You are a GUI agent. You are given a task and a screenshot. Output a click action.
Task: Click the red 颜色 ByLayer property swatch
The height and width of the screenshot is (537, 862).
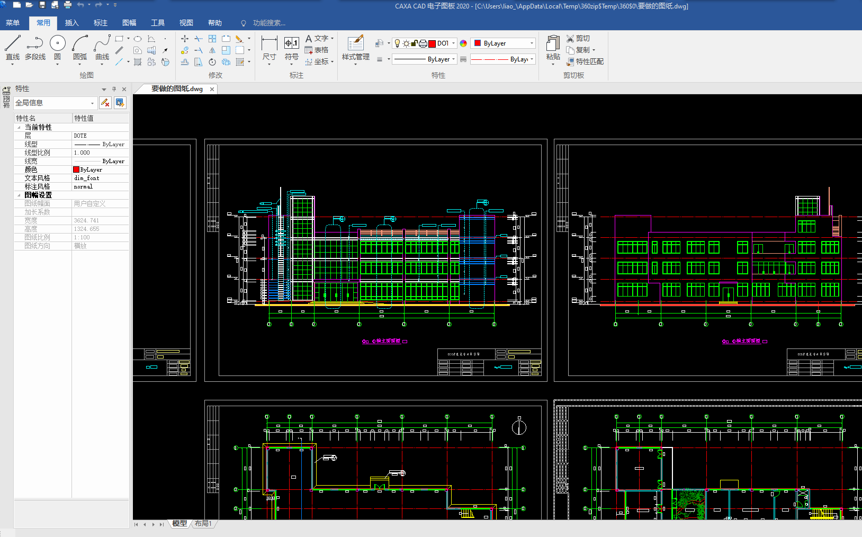[76, 169]
